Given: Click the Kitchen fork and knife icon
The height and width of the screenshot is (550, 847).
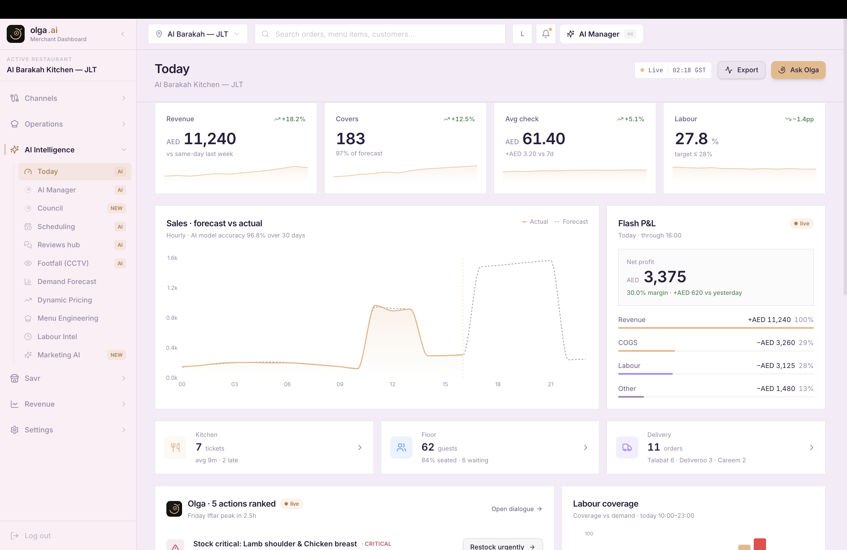Looking at the screenshot, I should pyautogui.click(x=175, y=447).
